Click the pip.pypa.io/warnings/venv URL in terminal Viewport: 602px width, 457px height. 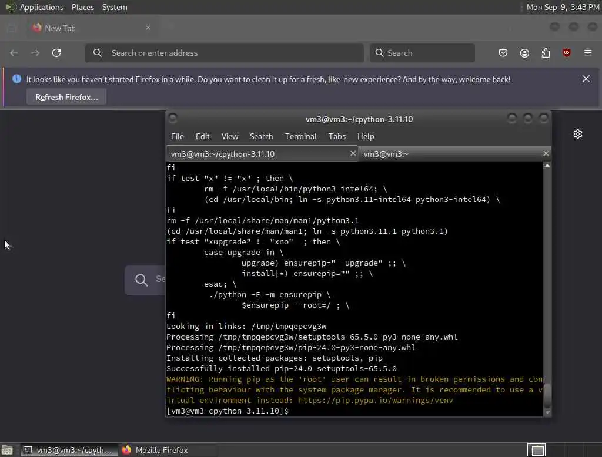tap(376, 400)
